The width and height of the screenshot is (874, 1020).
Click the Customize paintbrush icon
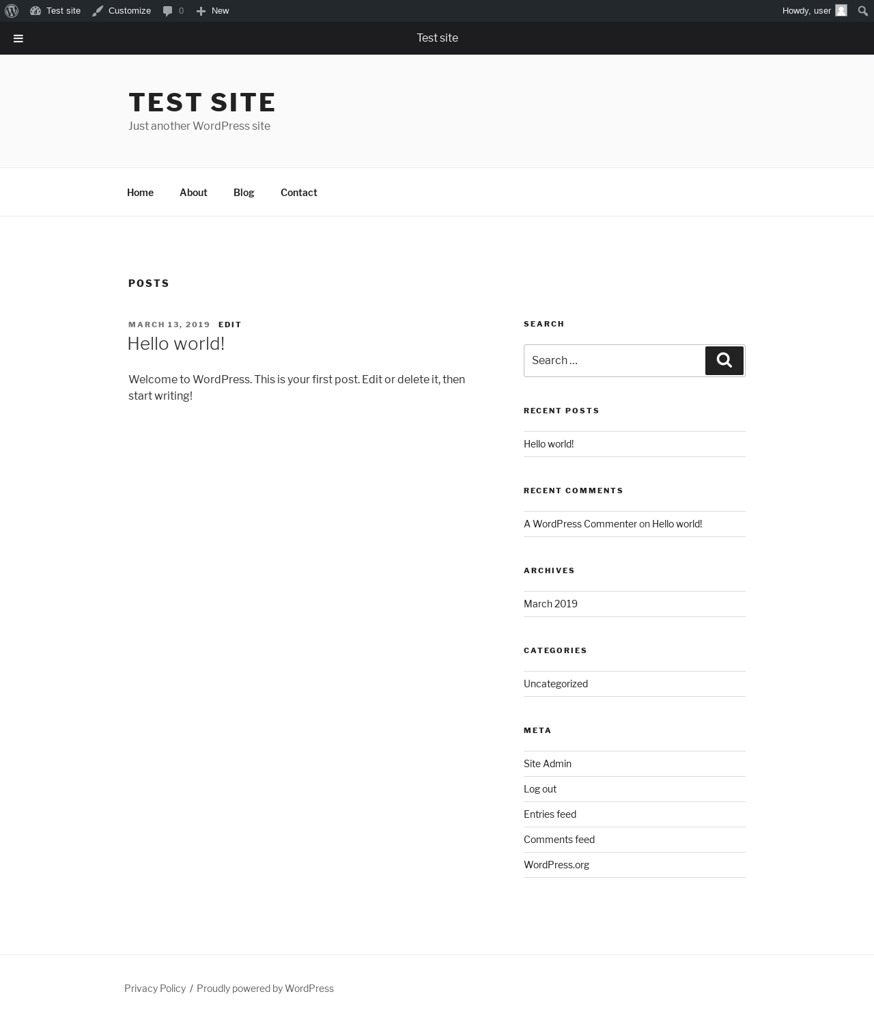click(x=98, y=11)
